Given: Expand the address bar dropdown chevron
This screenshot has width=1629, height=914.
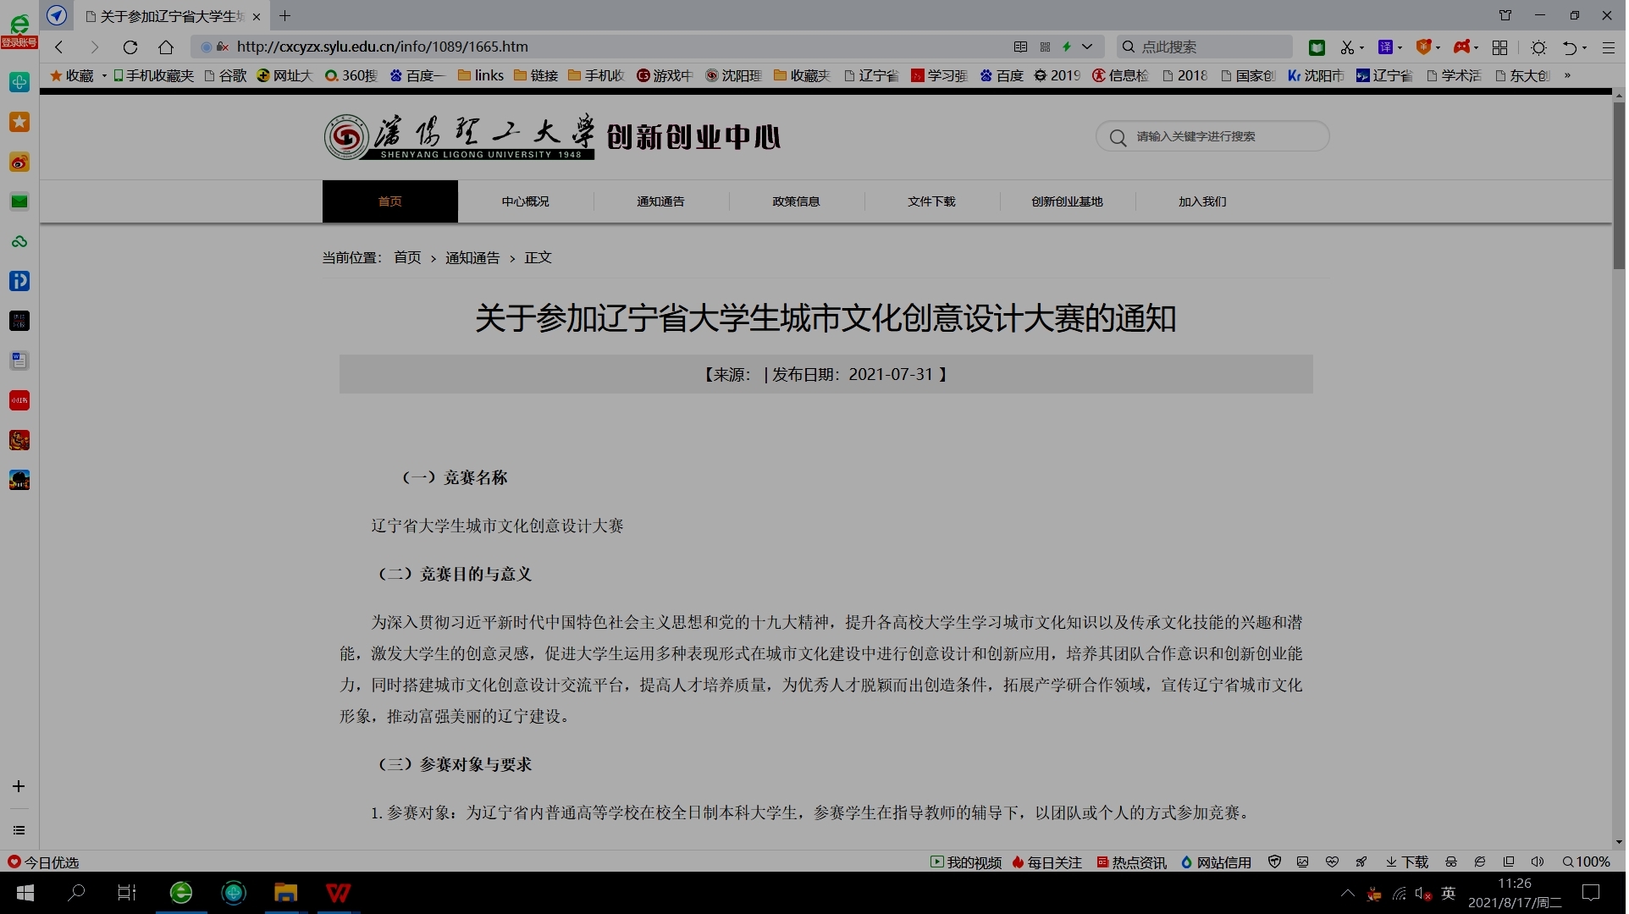Looking at the screenshot, I should [x=1087, y=47].
